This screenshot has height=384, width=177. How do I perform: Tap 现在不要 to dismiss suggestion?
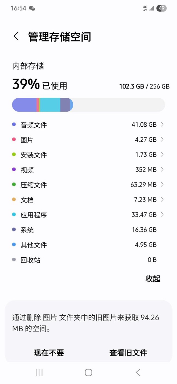(49, 353)
